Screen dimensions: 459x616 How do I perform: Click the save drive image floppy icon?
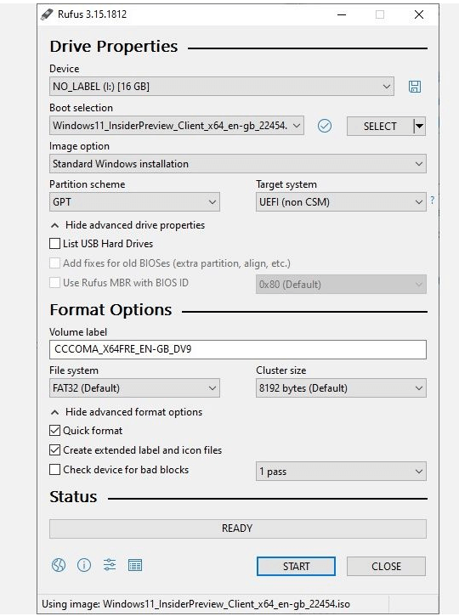415,87
